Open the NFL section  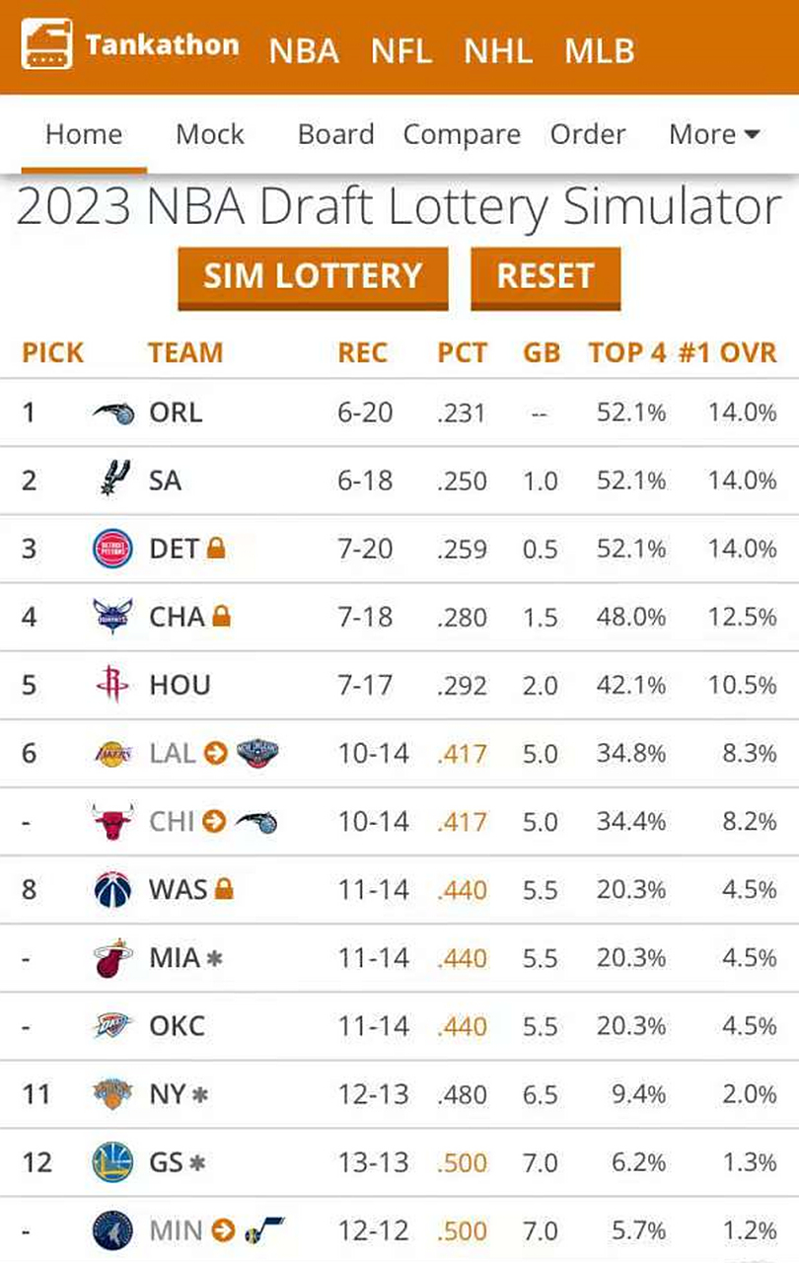[401, 50]
